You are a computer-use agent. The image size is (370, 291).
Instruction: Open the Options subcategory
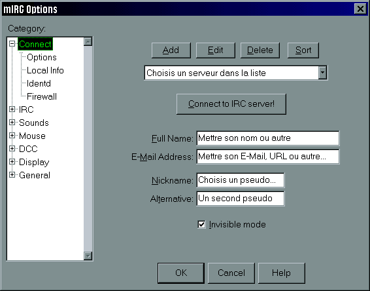tap(42, 57)
